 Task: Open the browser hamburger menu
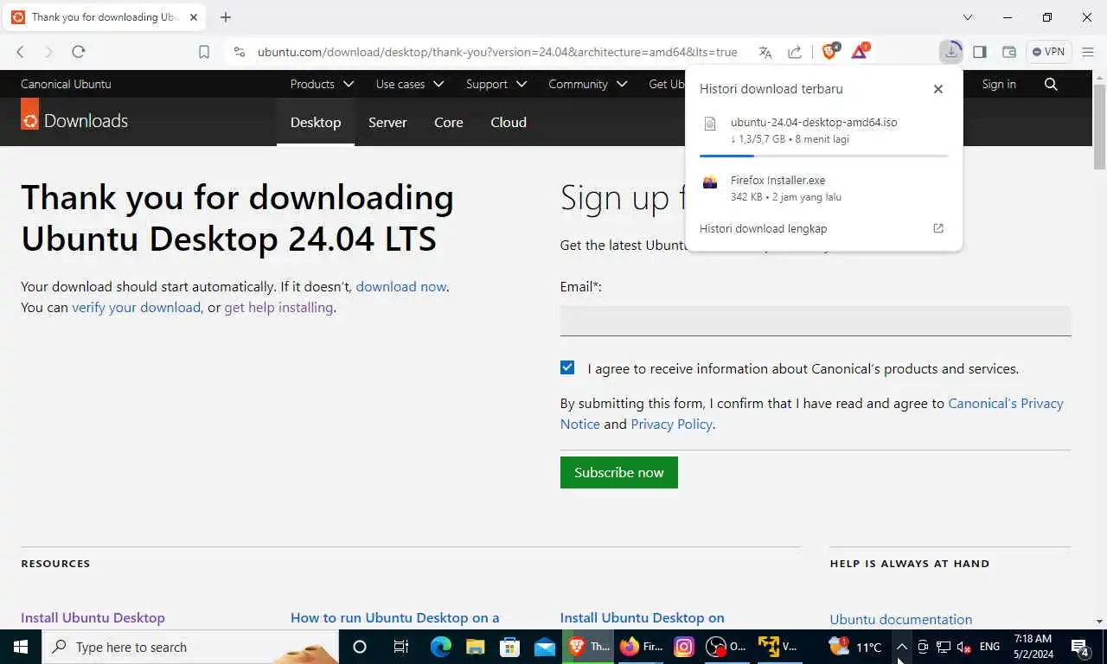click(x=1088, y=52)
